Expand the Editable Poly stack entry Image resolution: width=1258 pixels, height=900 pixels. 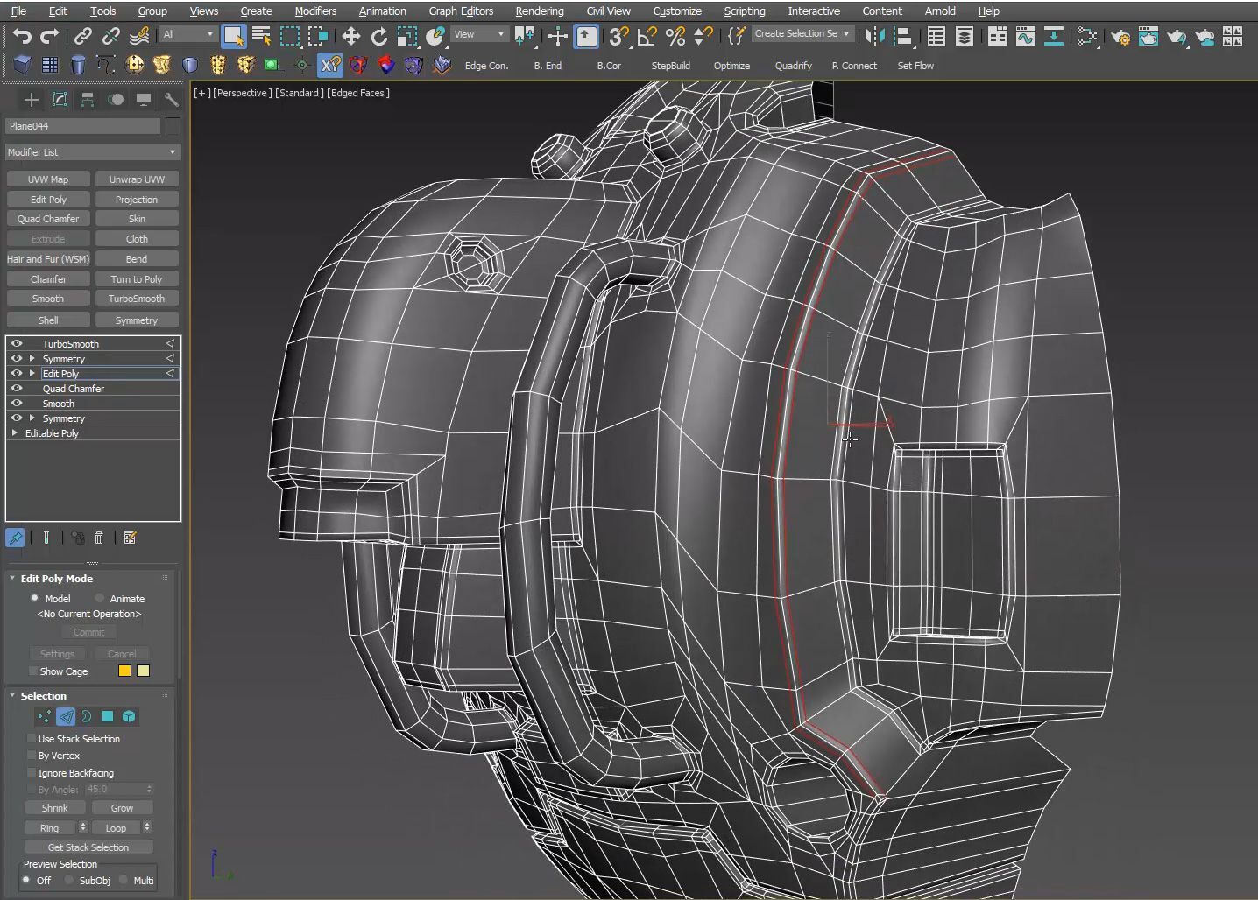click(x=14, y=433)
